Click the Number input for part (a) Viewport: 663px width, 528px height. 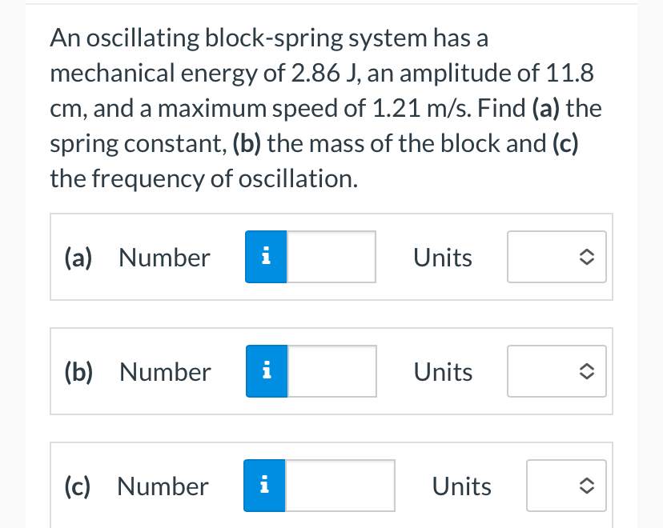point(331,257)
